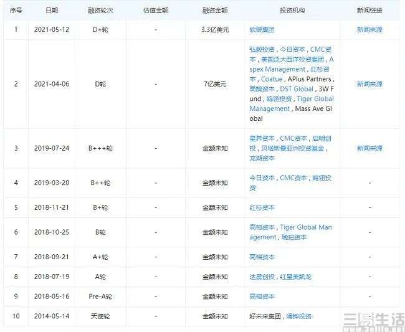Click the A轮 round cell
Image resolution: width=405 pixels, height=332 pixels.
pyautogui.click(x=100, y=277)
